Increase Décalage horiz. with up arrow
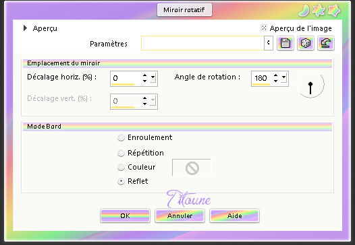This screenshot has width=355, height=245. pyautogui.click(x=144, y=75)
